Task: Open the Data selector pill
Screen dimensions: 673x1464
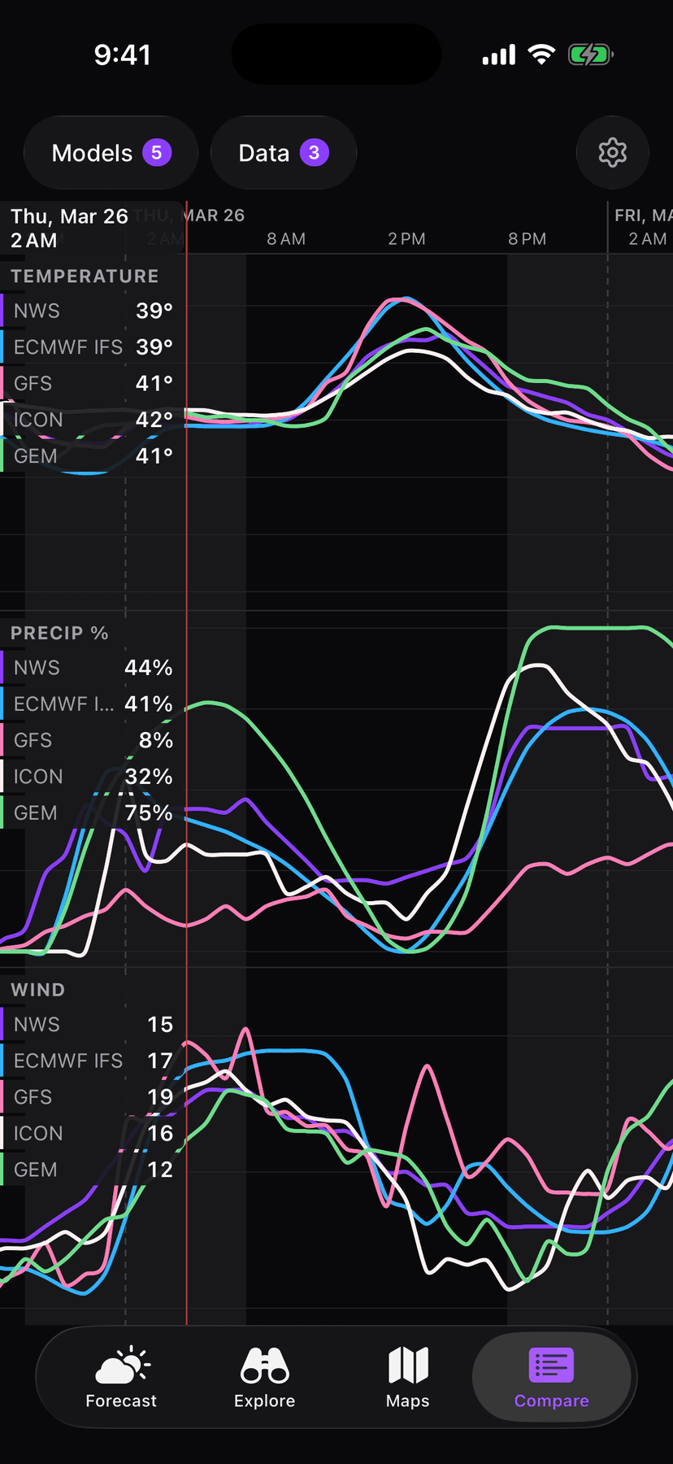Action: point(283,153)
